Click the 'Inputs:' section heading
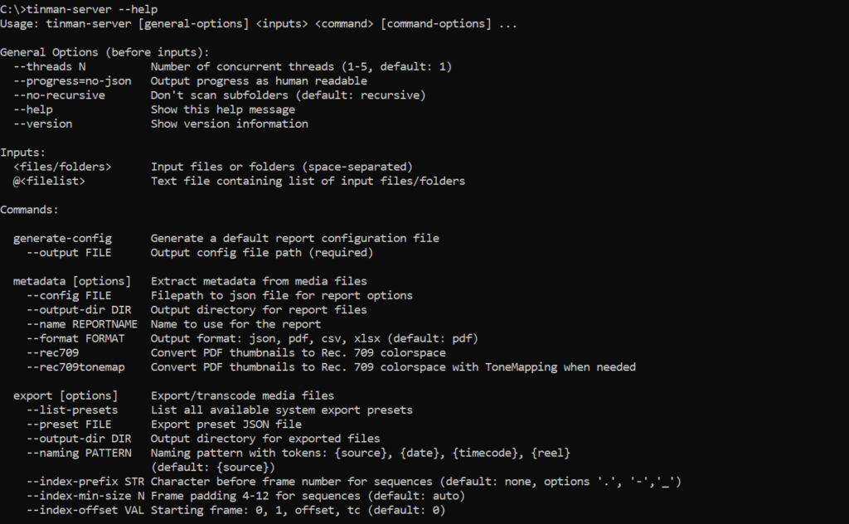 tap(22, 153)
